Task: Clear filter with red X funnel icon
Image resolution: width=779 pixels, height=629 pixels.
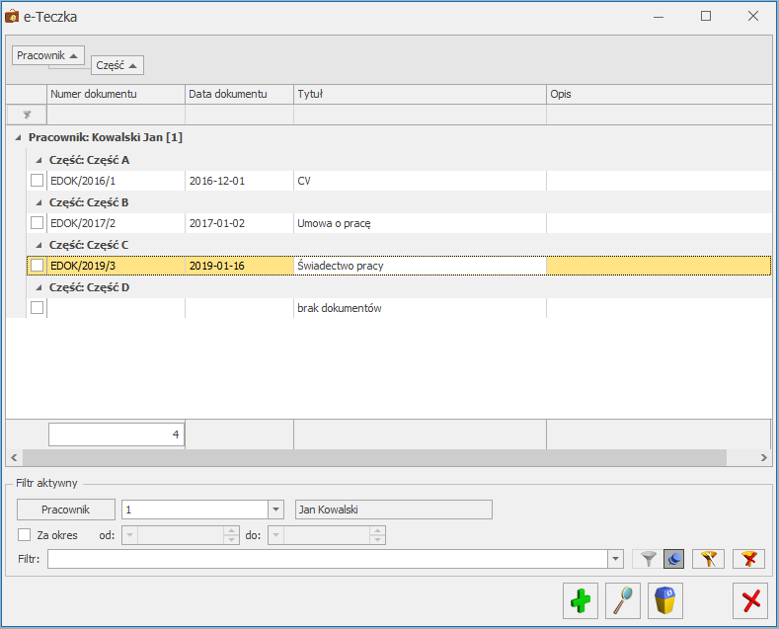Action: (x=748, y=559)
